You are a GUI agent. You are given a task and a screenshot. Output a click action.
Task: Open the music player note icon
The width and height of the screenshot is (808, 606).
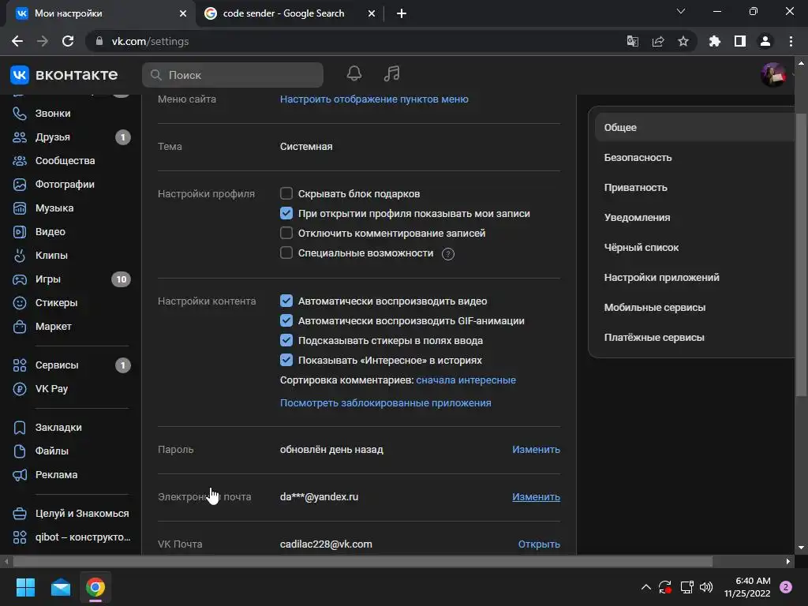(x=391, y=73)
